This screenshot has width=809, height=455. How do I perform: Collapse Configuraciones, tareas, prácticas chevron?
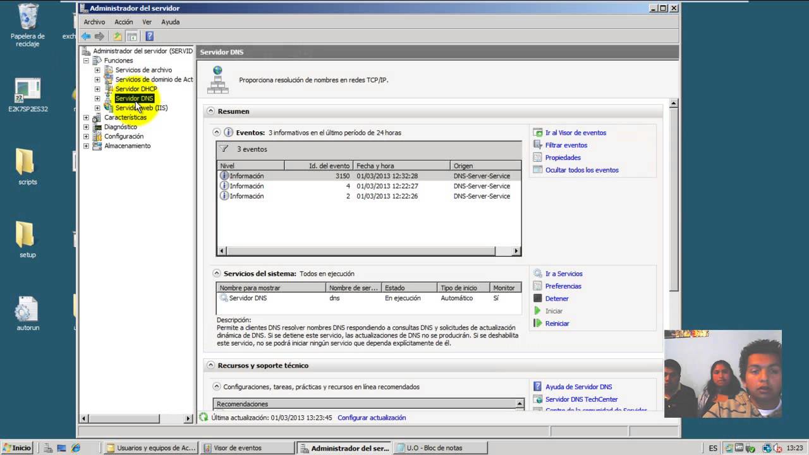pyautogui.click(x=217, y=387)
